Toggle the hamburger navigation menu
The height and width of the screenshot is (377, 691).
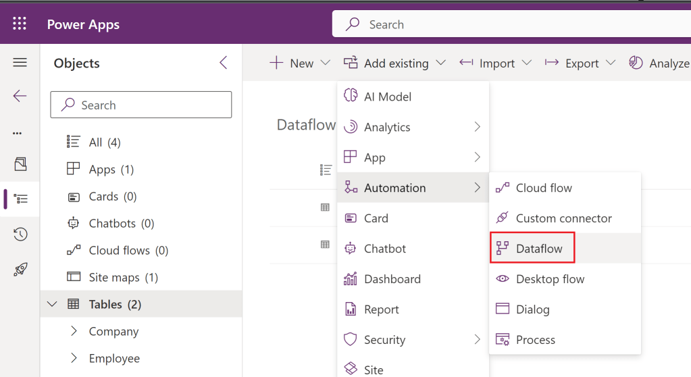(x=20, y=63)
